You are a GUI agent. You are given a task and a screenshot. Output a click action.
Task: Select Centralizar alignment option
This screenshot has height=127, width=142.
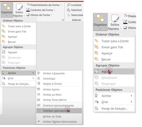point(59,79)
